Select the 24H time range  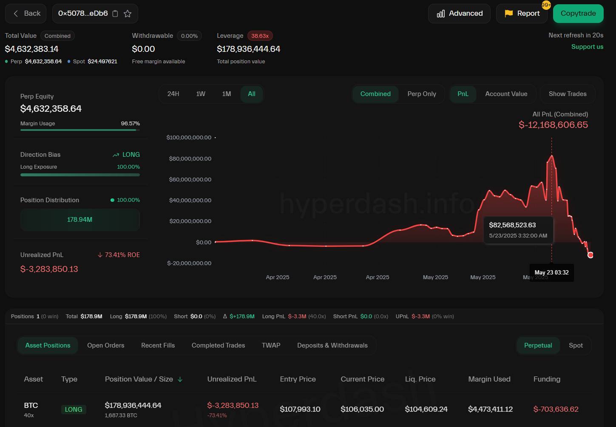pos(173,94)
